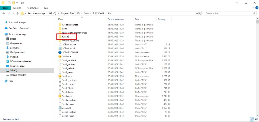Image resolution: width=259 pixels, height=122 pixels.
Task: Click the Музыка note icon
Action: coord(7,57)
